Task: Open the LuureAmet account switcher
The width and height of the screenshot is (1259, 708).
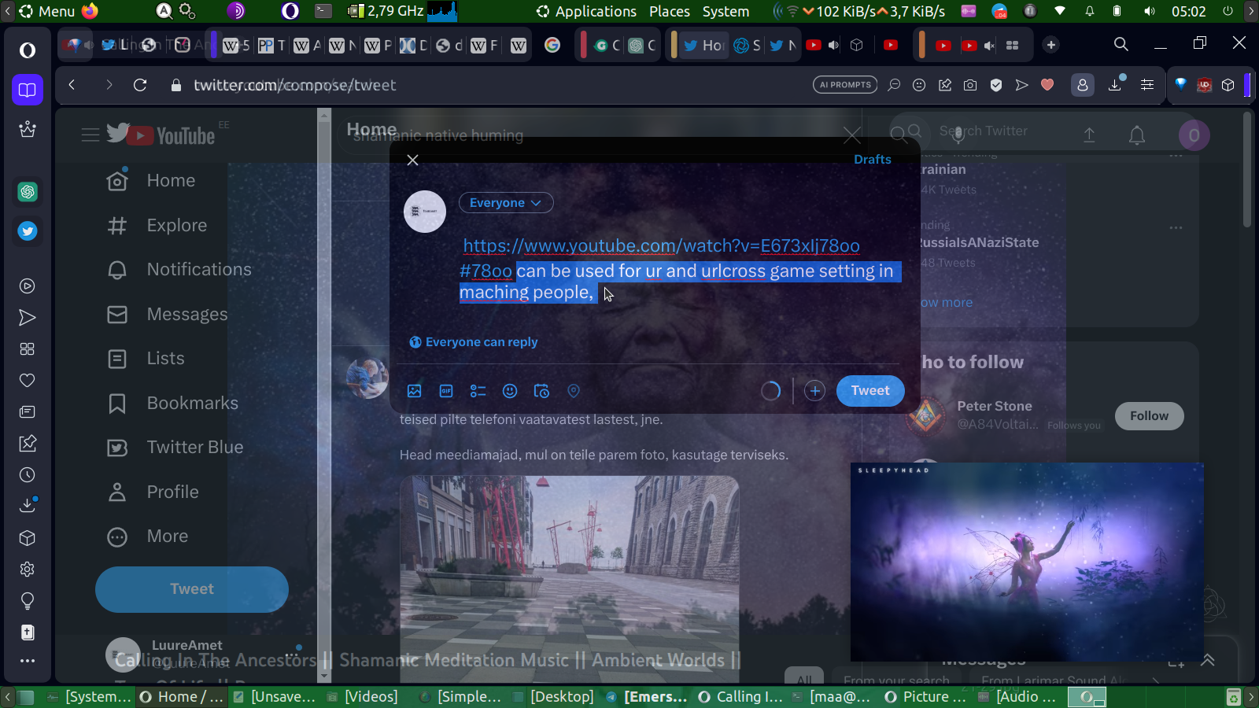Action: tap(203, 655)
